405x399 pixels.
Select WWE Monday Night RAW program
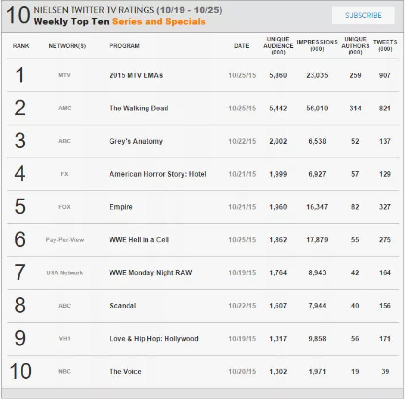(150, 272)
